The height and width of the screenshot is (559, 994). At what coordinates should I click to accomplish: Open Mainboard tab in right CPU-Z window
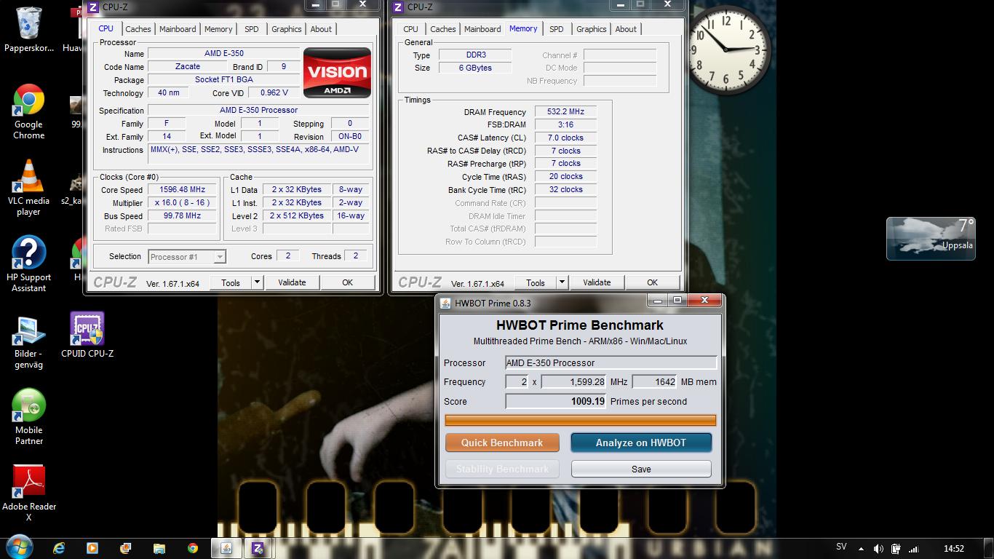[x=482, y=29]
